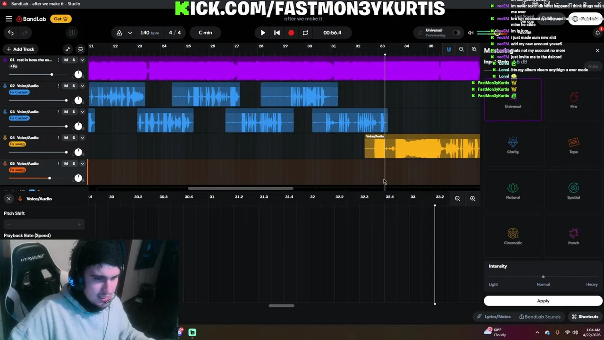Undo the last action
Screen dimensions: 604x340
pos(11,33)
